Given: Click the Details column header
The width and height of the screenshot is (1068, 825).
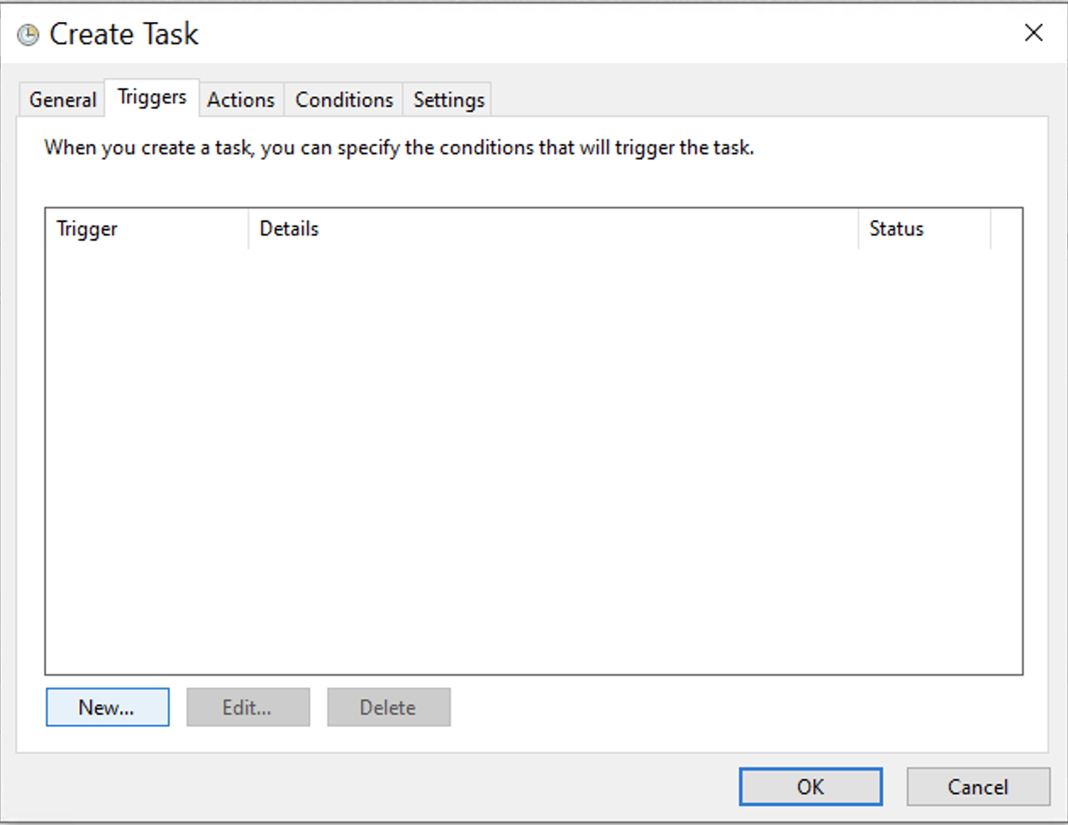Looking at the screenshot, I should click(288, 228).
